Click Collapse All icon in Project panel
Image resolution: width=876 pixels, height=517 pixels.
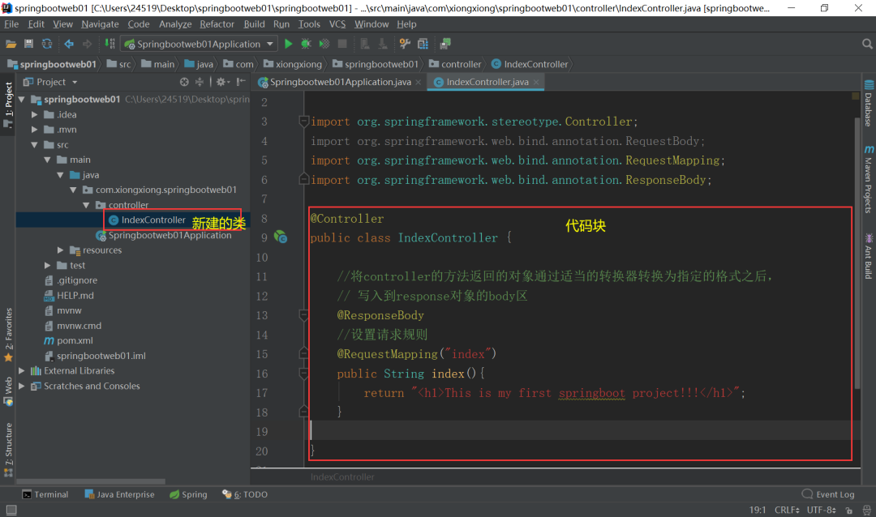pos(200,82)
